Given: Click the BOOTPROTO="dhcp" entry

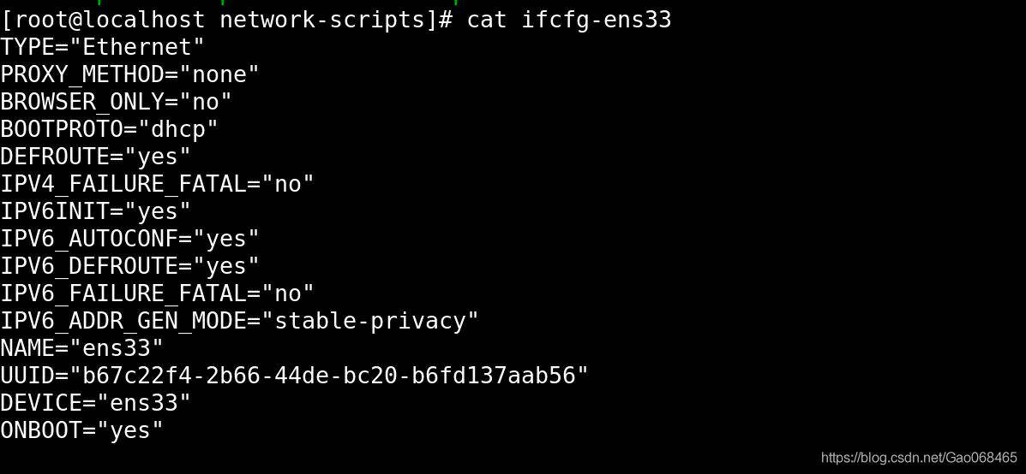Looking at the screenshot, I should [x=109, y=129].
